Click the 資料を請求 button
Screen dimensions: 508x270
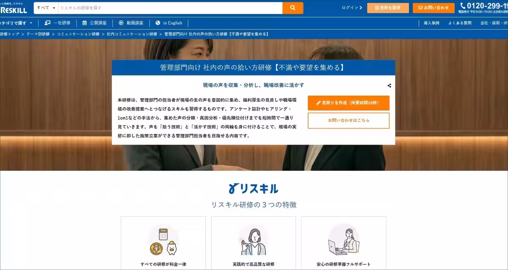388,8
